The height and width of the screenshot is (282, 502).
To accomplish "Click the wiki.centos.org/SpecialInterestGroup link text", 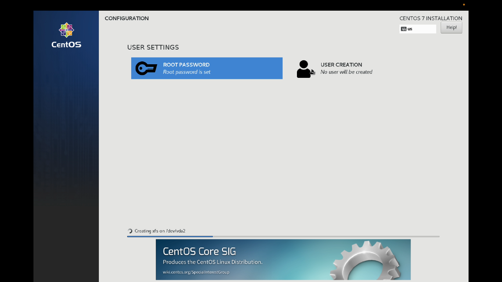I will pyautogui.click(x=196, y=272).
